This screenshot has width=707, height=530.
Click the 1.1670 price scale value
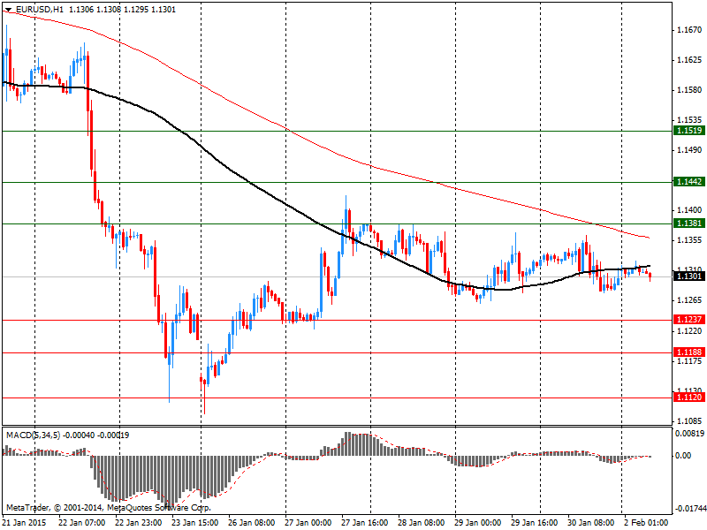pyautogui.click(x=690, y=30)
